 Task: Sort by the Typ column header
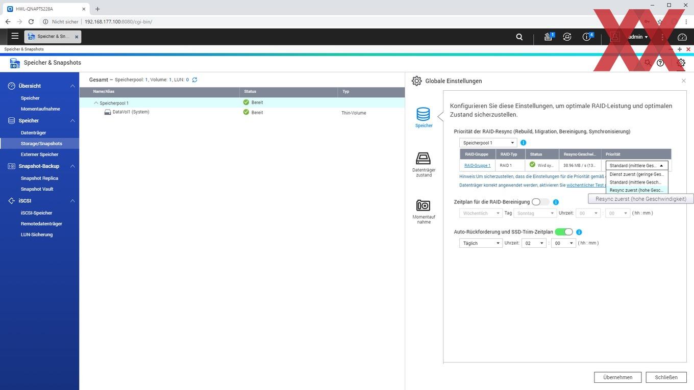(371, 92)
